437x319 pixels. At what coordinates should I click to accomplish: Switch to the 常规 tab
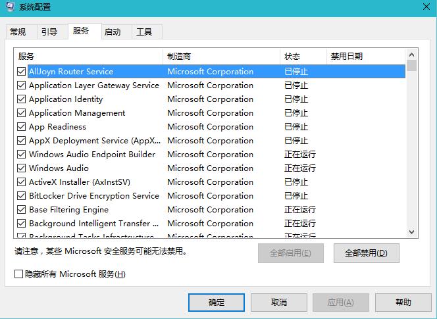[18, 32]
